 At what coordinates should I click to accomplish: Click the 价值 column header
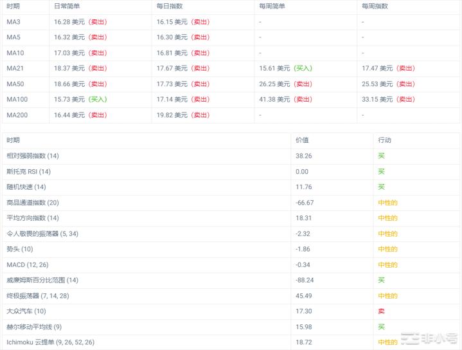(x=302, y=140)
